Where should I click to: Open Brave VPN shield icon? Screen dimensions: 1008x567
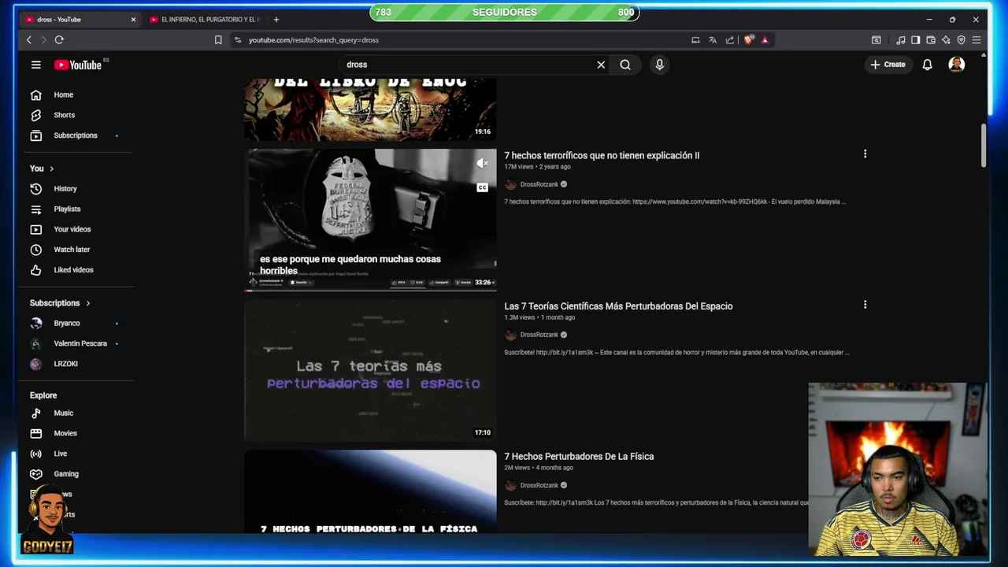(961, 39)
